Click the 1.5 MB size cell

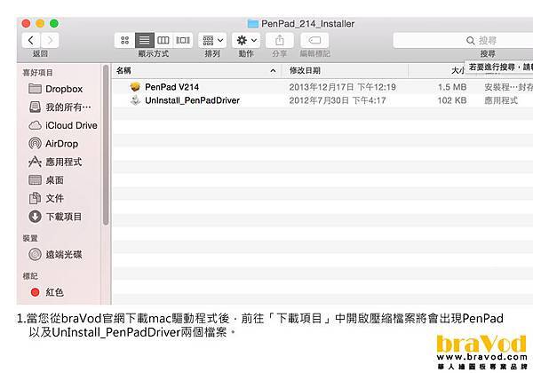click(x=452, y=87)
